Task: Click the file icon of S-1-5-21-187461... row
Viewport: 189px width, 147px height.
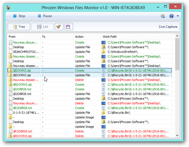Action: click(11, 113)
